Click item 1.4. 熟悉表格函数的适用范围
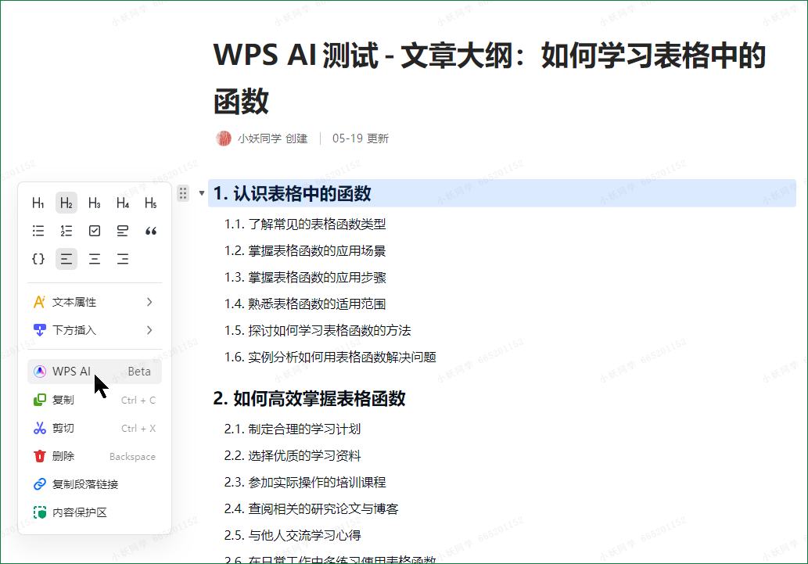Image resolution: width=808 pixels, height=564 pixels. coord(305,304)
